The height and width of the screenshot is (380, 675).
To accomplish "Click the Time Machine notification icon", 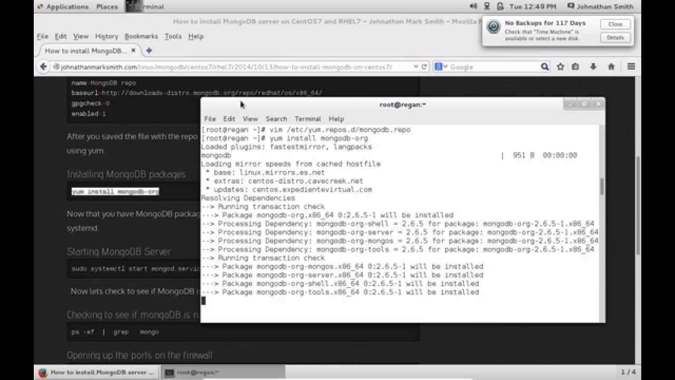I will [x=494, y=27].
